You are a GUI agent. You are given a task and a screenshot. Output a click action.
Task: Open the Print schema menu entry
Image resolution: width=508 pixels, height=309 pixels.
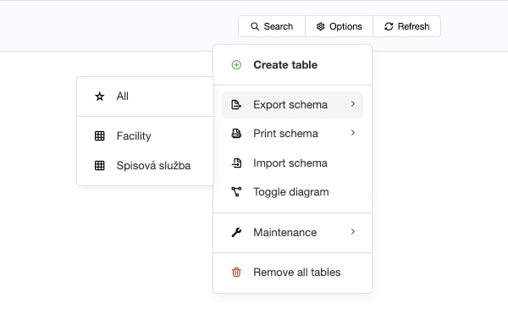tap(293, 134)
